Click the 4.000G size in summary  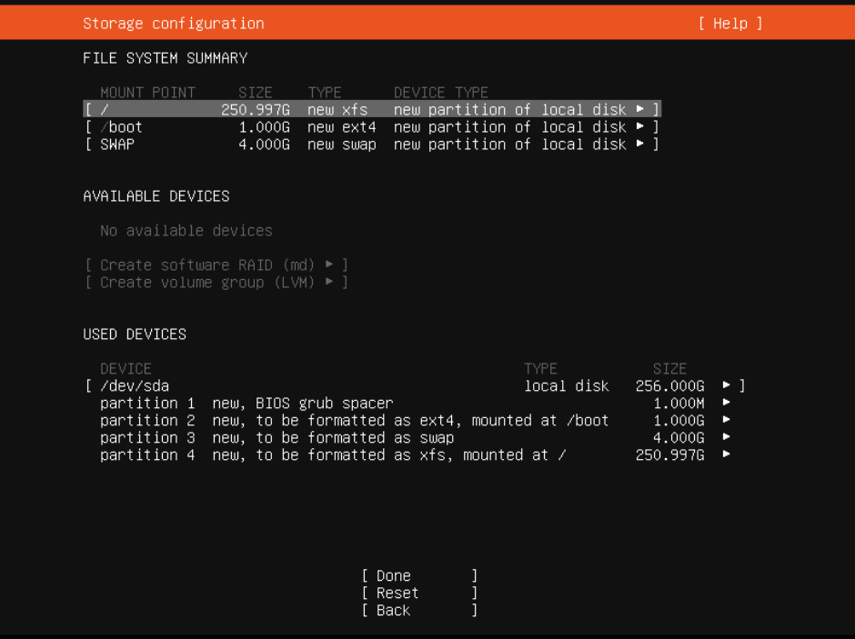point(265,145)
